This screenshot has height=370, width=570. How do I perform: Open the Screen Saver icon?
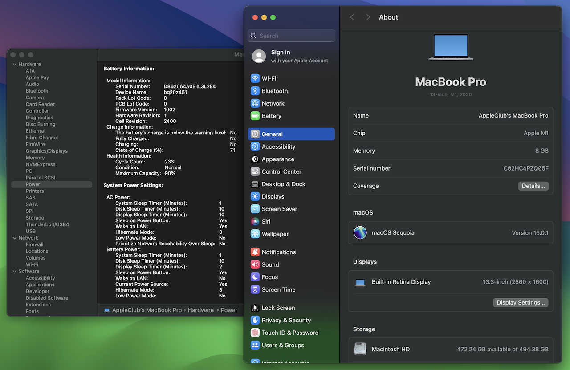[x=255, y=209]
